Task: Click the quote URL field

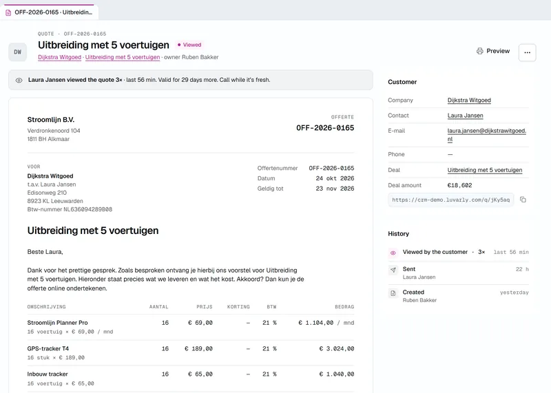Action: [x=451, y=200]
